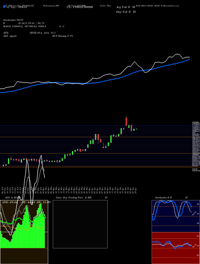Select the 'Day Vol: 0 M' text
This screenshot has width=200, height=264.
click(x=126, y=12)
